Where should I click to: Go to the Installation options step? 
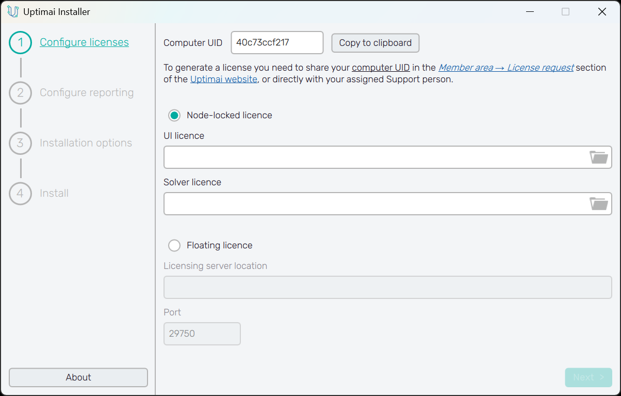86,143
